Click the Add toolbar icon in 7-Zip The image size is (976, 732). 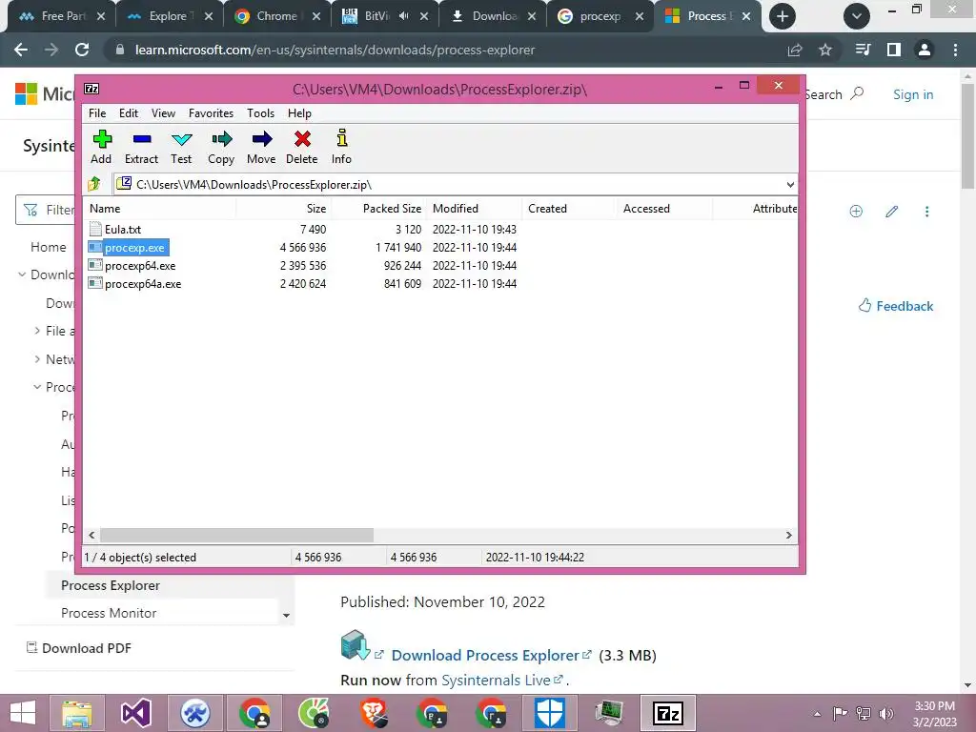(x=101, y=147)
